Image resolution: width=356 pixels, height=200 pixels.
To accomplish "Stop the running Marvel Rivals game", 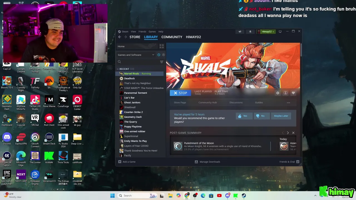I will [181, 93].
